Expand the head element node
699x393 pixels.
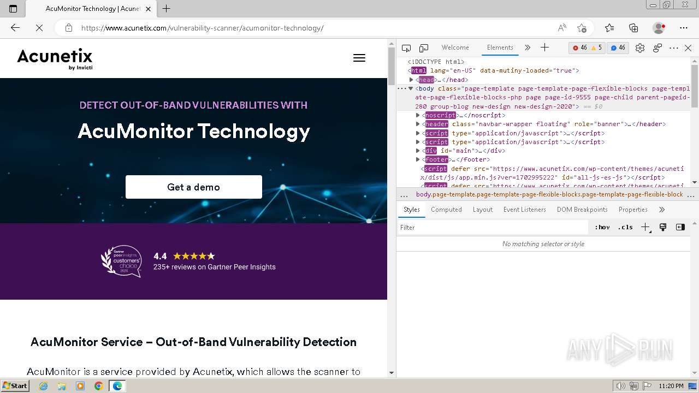[411, 80]
